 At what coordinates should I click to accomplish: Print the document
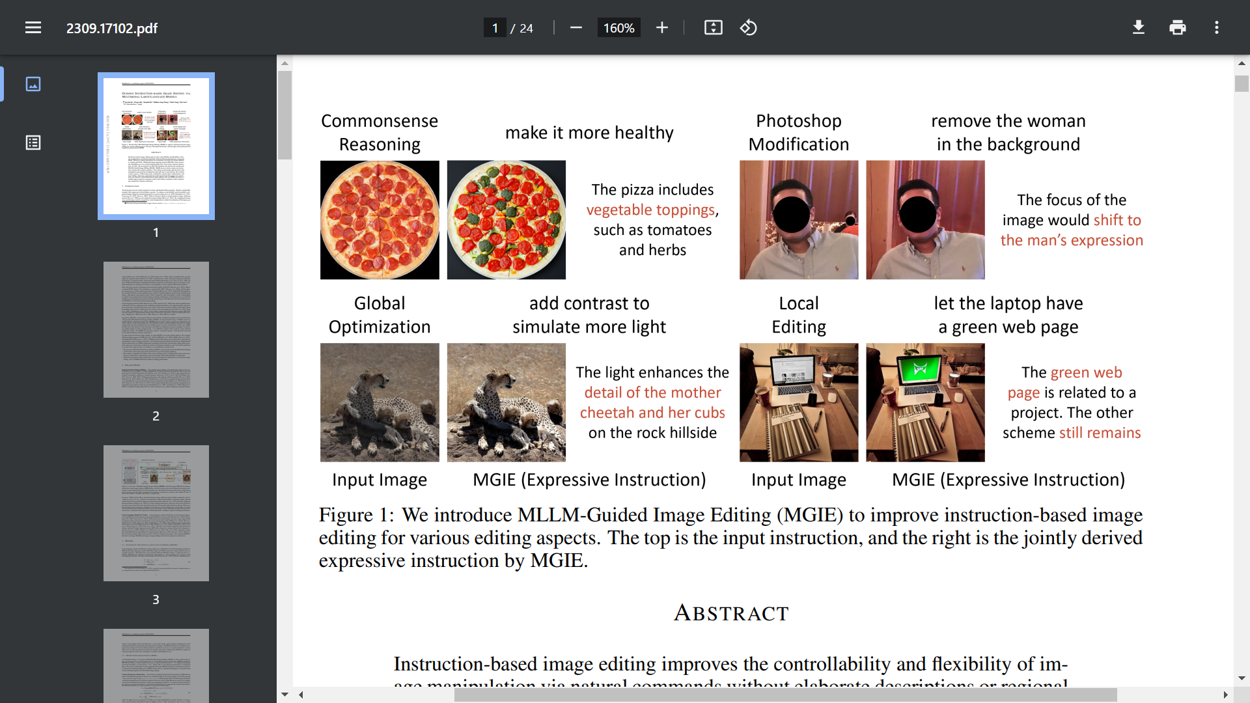(x=1177, y=28)
